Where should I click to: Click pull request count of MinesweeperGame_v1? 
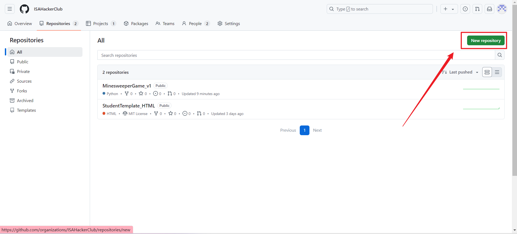(171, 94)
